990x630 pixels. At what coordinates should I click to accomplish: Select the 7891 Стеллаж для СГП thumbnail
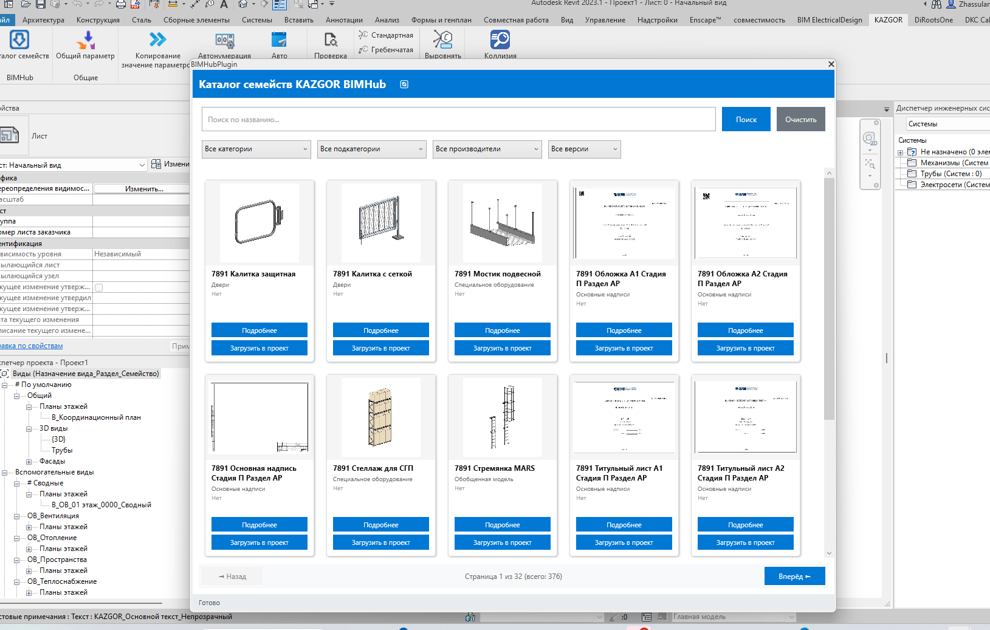pyautogui.click(x=381, y=417)
